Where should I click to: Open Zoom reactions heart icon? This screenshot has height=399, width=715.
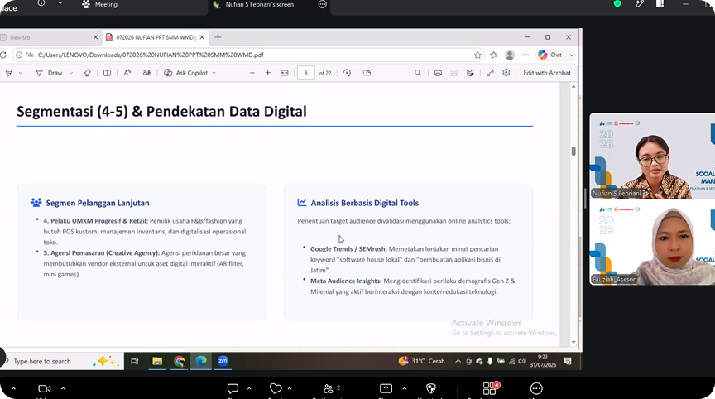coord(276,388)
